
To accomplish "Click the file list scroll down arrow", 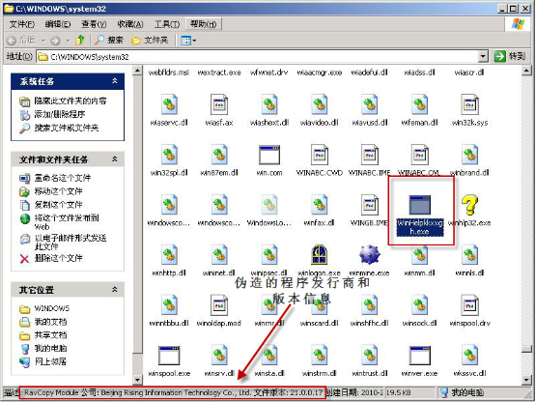I will pyautogui.click(x=526, y=380).
